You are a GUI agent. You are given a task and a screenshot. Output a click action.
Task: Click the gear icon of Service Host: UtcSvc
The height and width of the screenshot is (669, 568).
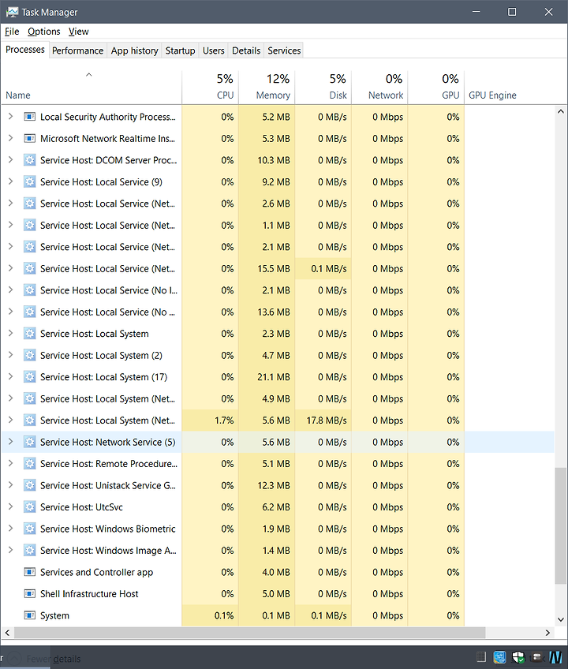point(29,506)
